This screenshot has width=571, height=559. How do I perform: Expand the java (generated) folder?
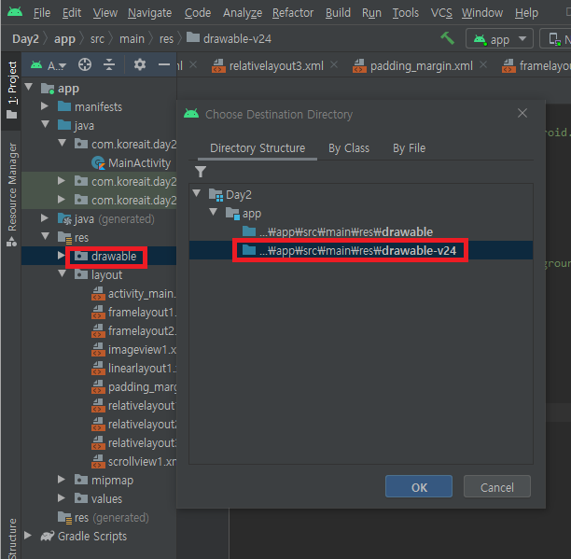click(x=45, y=218)
